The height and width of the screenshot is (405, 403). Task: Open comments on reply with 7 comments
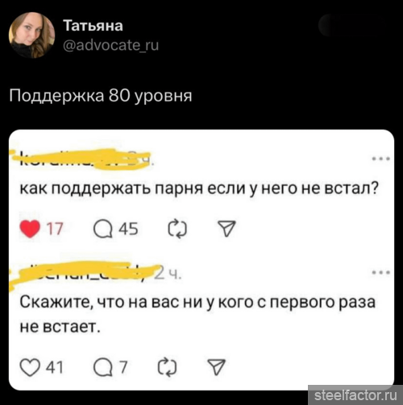pos(103,367)
